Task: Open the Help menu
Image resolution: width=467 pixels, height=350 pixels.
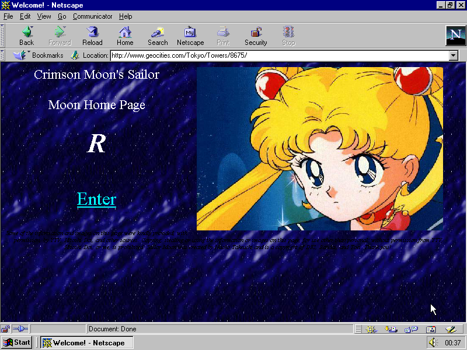Action: [126, 16]
